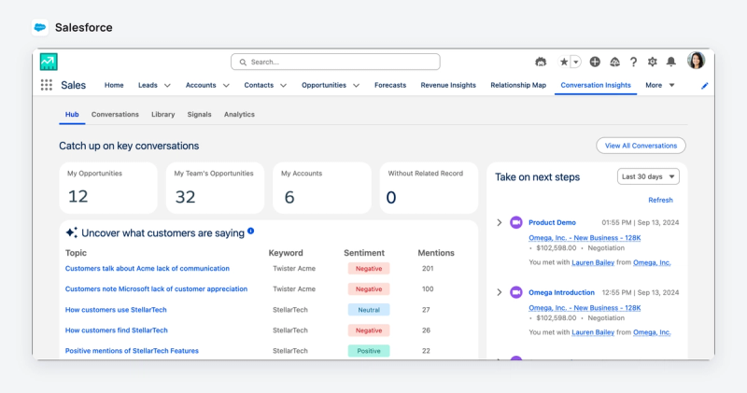Switch to the Library subtab
Screen dimensions: 747x393
pos(162,114)
